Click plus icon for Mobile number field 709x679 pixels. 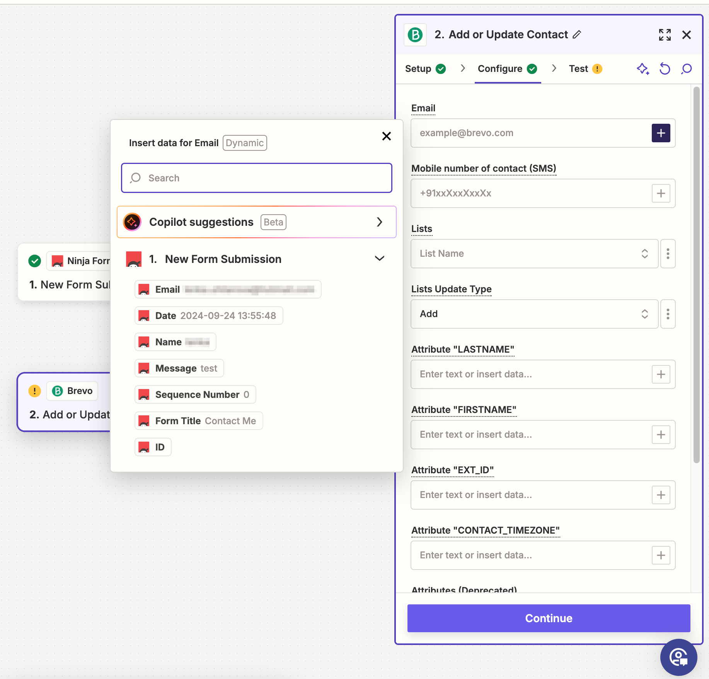(x=661, y=193)
